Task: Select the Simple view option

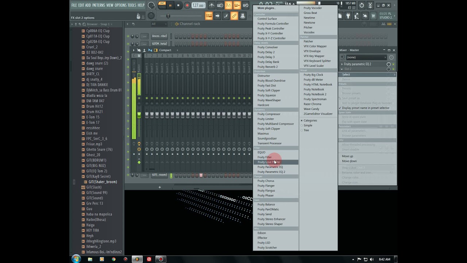Action: 308,125
